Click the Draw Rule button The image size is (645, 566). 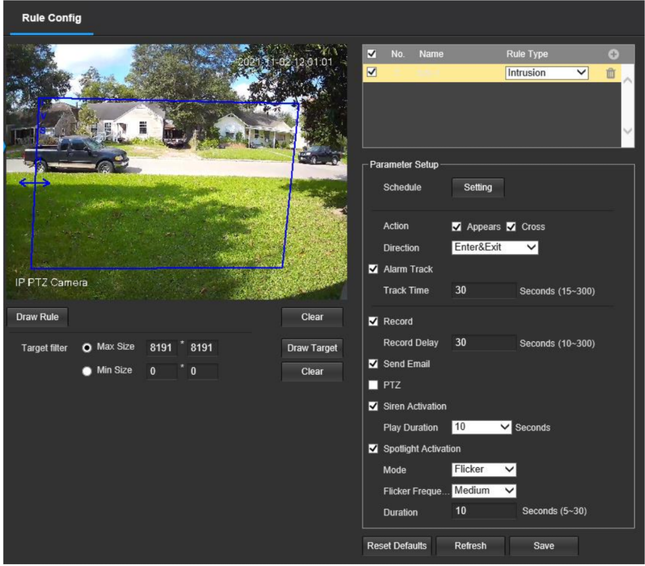(38, 317)
